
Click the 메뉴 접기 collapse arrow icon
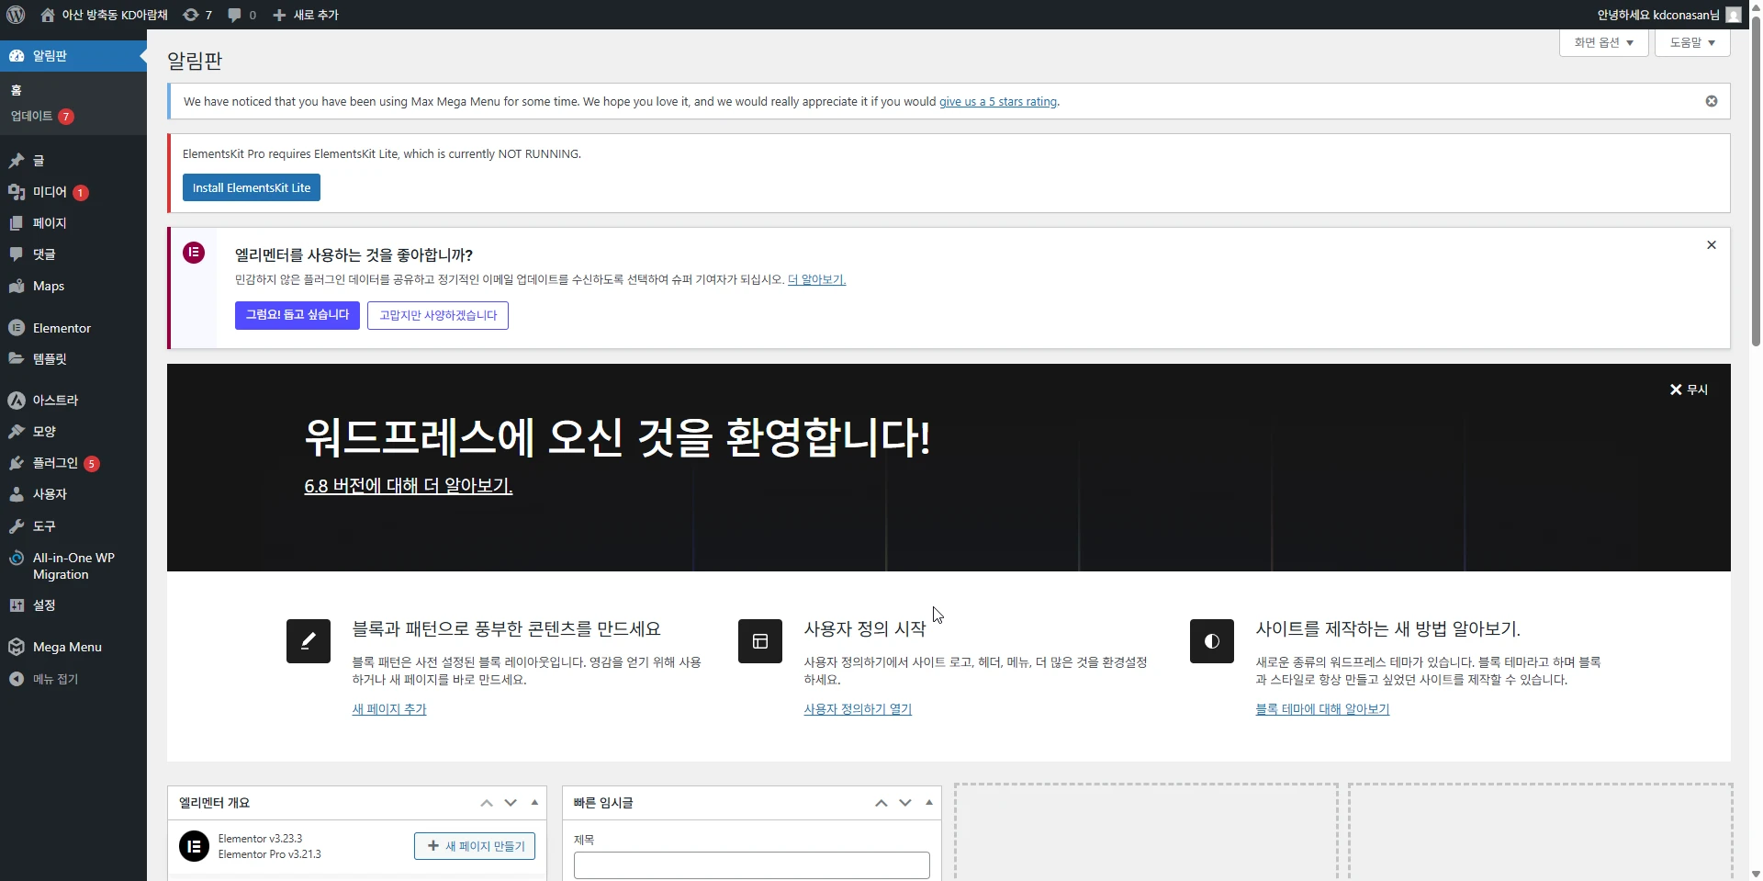17,679
